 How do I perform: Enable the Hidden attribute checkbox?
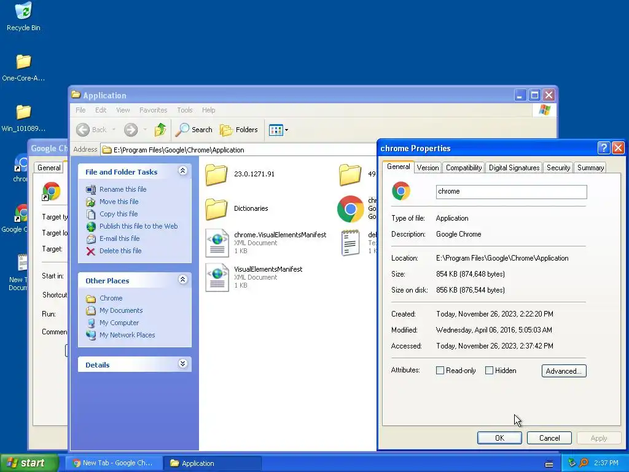tap(489, 371)
